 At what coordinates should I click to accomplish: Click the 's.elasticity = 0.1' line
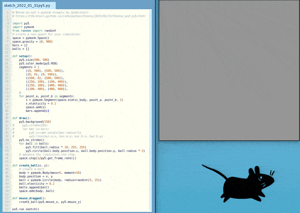pos(41,103)
